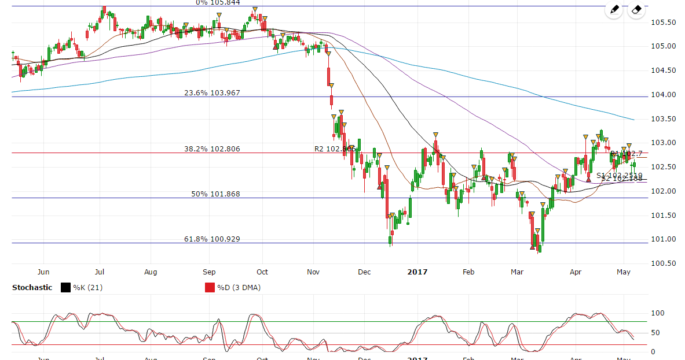685x360 pixels.
Task: Click the 23.6% 103.967 Fibonacci label
Action: 212,93
